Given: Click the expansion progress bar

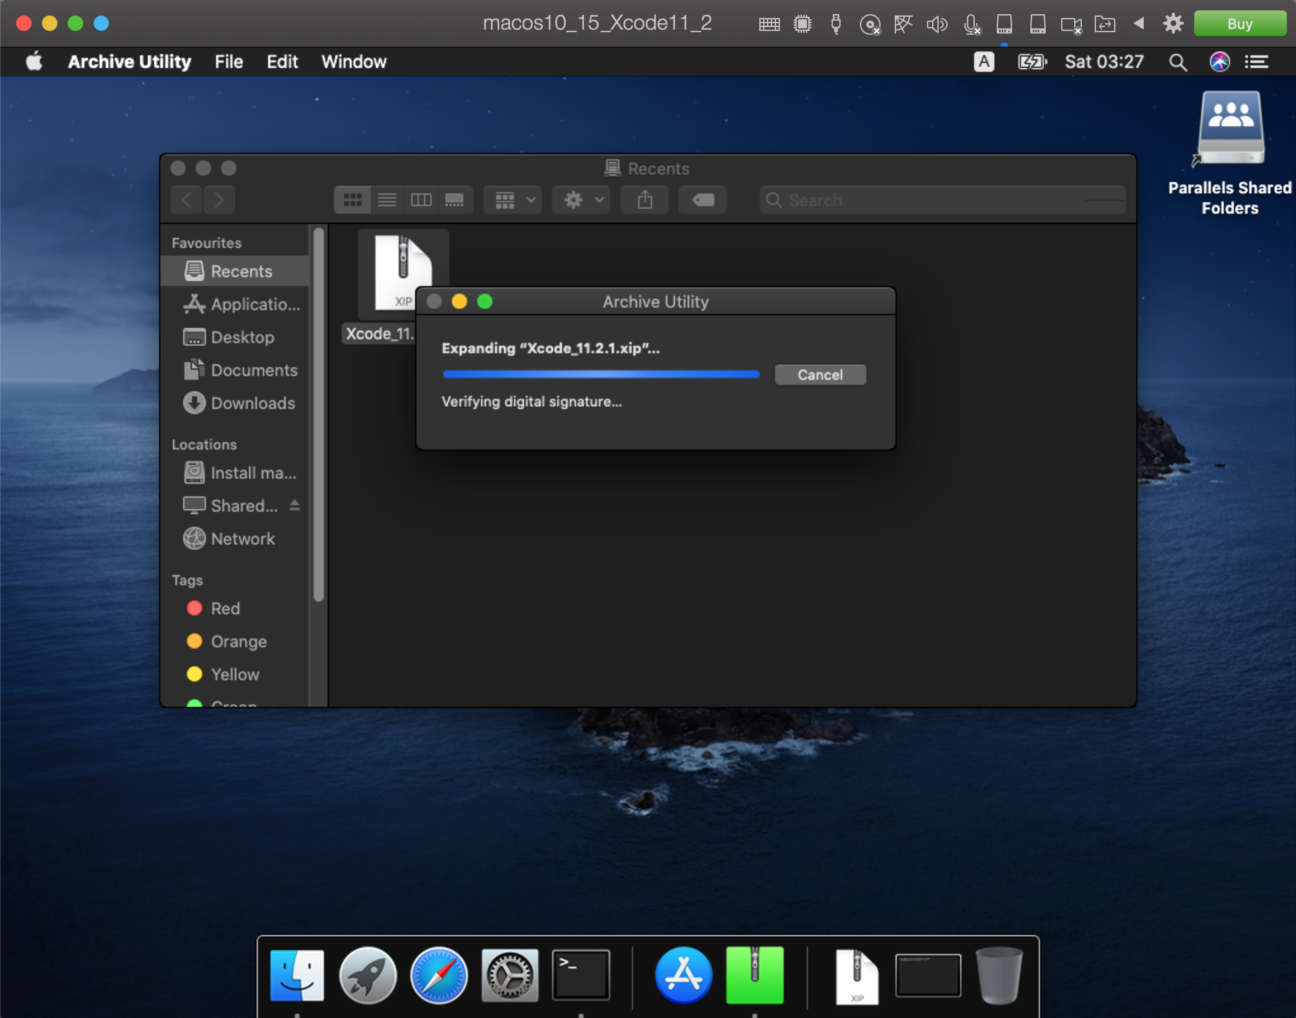Looking at the screenshot, I should [x=601, y=374].
